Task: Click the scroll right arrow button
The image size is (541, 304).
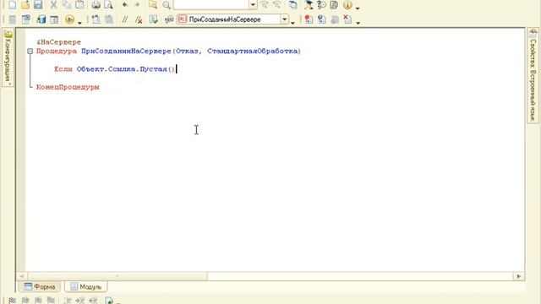Action: click(518, 276)
